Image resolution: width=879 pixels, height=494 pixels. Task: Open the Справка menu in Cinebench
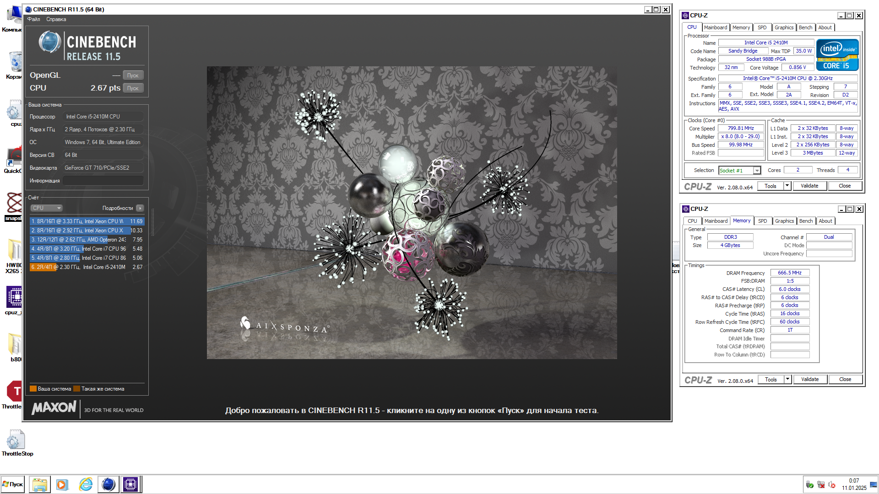point(56,19)
